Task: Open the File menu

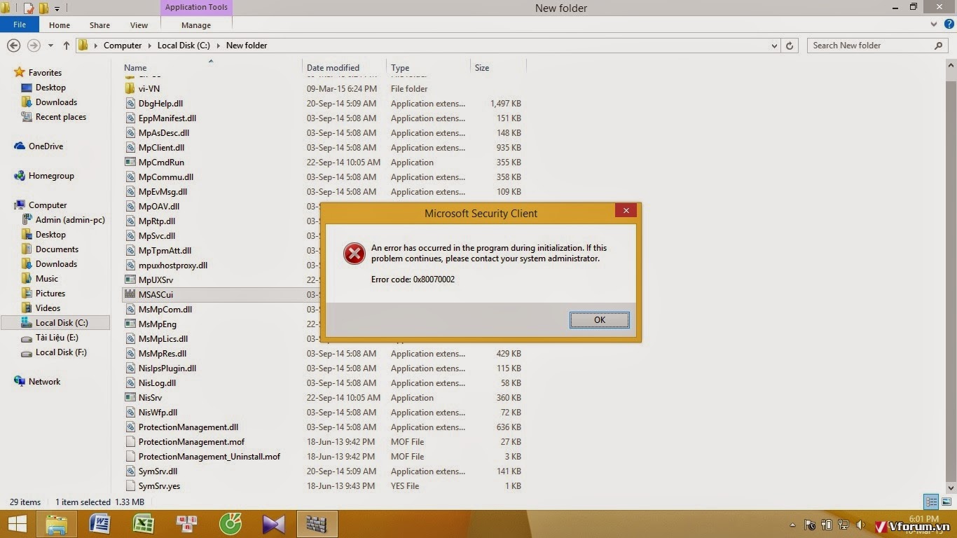Action: coord(20,25)
